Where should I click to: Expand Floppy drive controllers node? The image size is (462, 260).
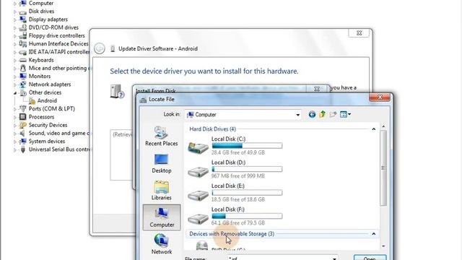pos(14,36)
